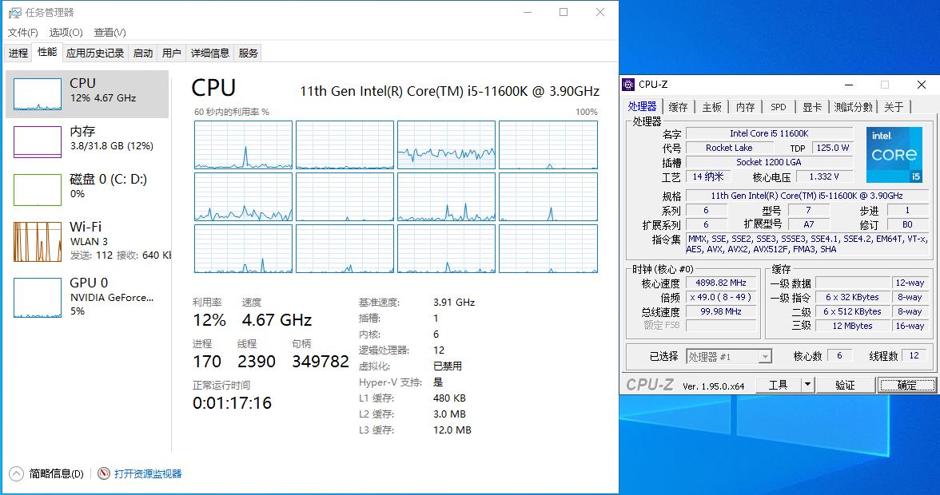Click the 简略信息 collapse chevron icon
This screenshot has height=495, width=940.
tap(16, 474)
